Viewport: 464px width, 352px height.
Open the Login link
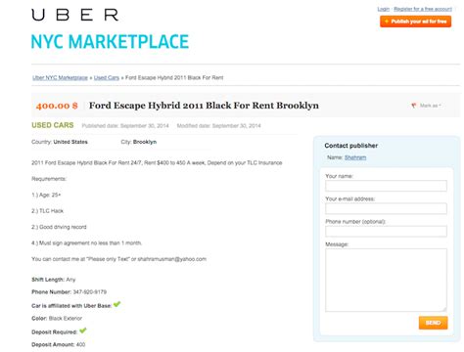point(384,9)
